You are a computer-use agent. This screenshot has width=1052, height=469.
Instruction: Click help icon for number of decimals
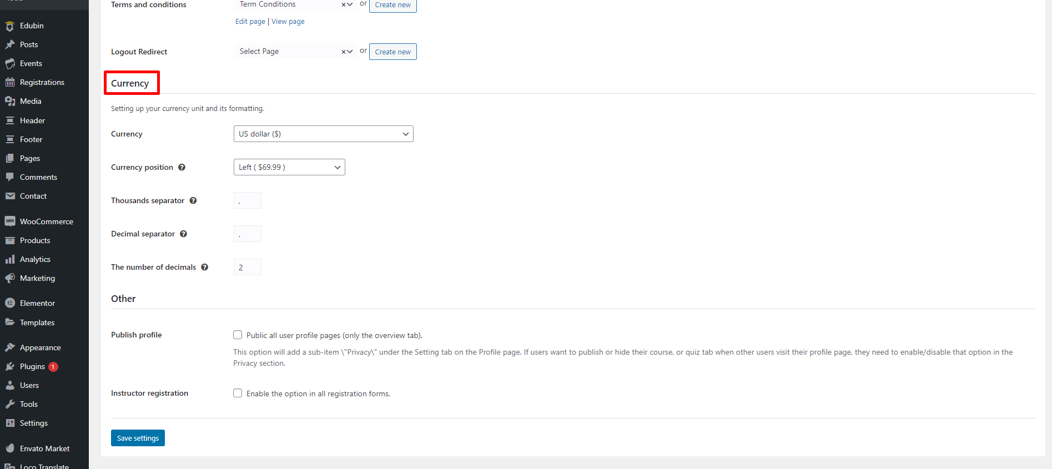[205, 267]
